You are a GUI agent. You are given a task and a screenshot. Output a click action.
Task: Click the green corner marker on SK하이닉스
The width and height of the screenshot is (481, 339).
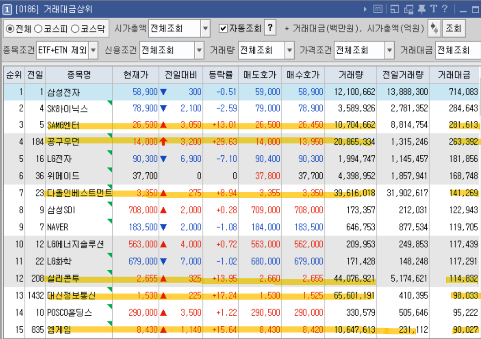tap(110, 103)
